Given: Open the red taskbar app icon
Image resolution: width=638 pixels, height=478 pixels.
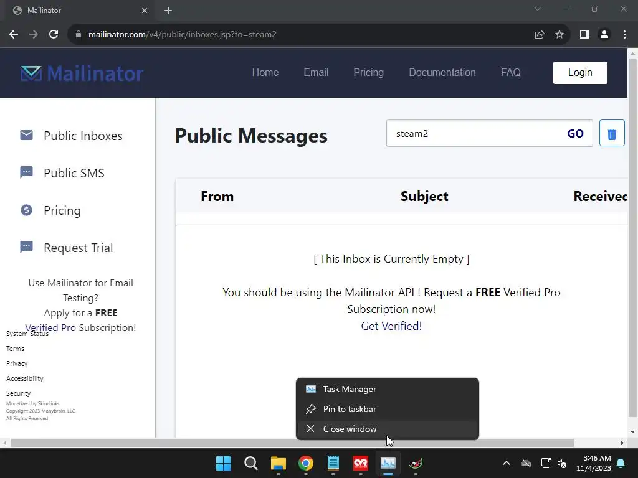Looking at the screenshot, I should [361, 463].
